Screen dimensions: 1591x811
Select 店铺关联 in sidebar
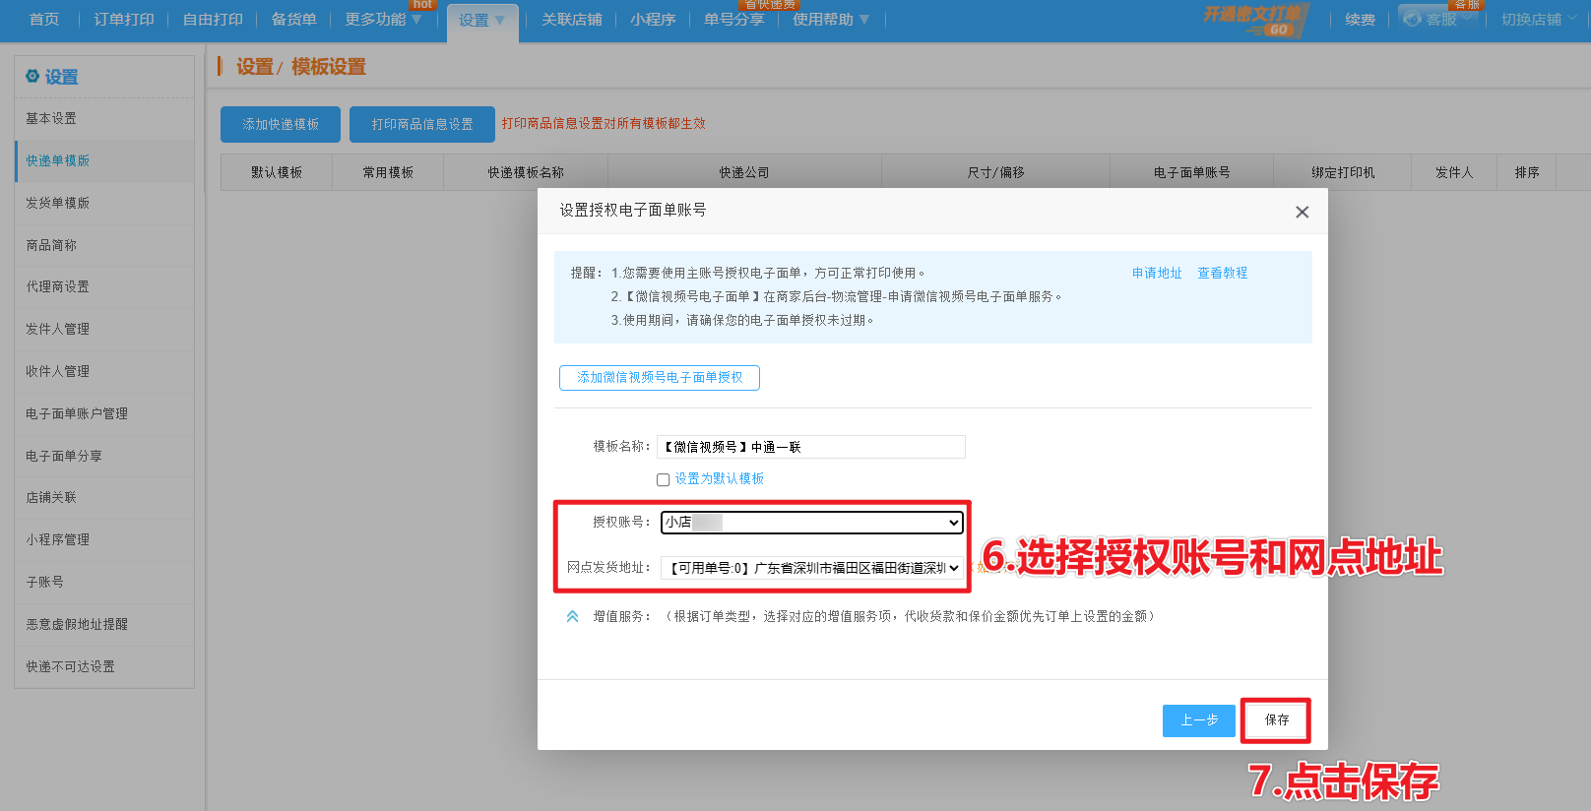(104, 497)
